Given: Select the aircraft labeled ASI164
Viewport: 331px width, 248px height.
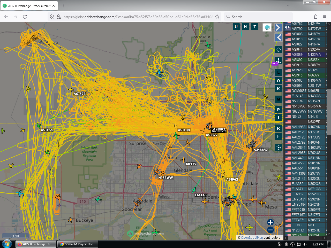Looking at the screenshot, I should pyautogui.click(x=39, y=126).
